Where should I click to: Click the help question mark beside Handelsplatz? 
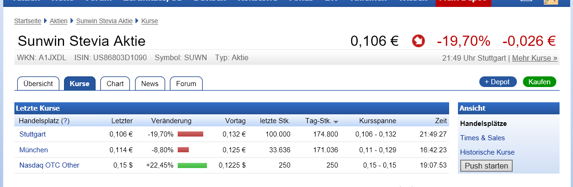[65, 121]
